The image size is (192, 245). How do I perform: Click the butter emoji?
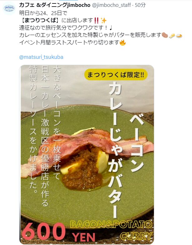point(172,36)
